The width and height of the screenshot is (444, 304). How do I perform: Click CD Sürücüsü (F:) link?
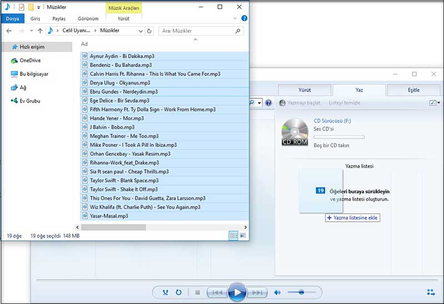[332, 120]
